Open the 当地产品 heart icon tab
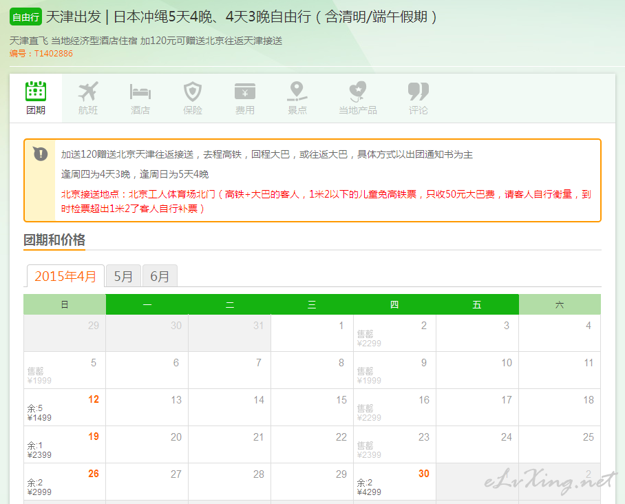Viewport: 625px width, 504px height. coord(357,98)
